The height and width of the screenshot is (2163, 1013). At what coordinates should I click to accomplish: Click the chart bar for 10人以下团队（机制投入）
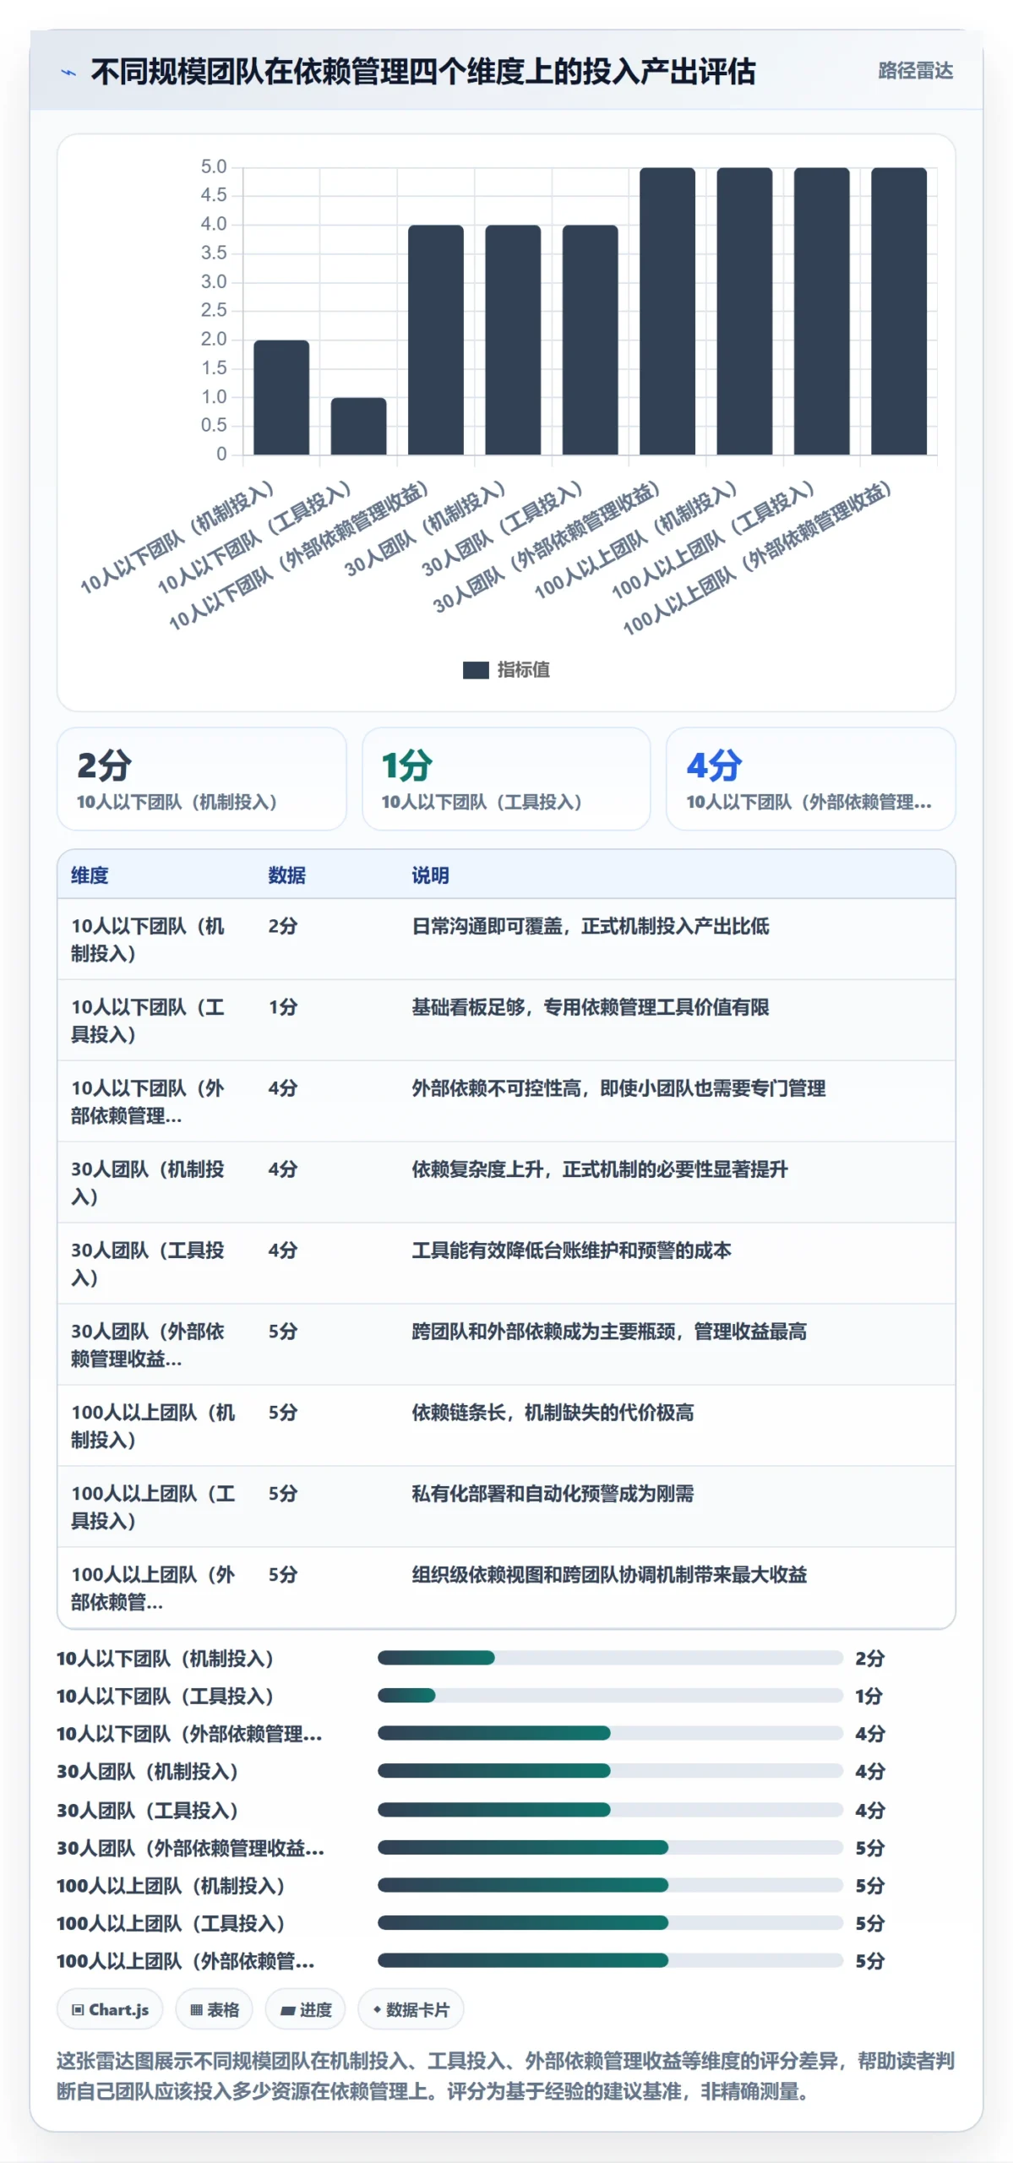tap(281, 397)
